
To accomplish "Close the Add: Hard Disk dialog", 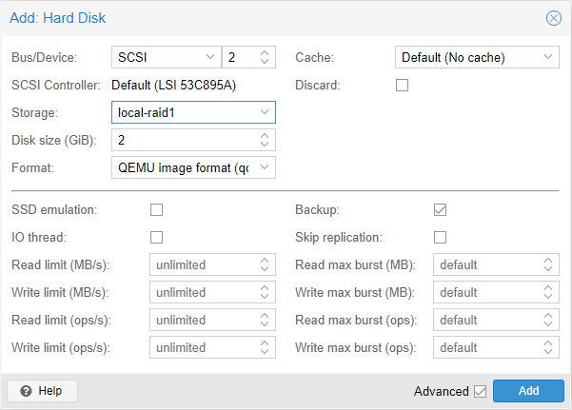I will [x=553, y=18].
